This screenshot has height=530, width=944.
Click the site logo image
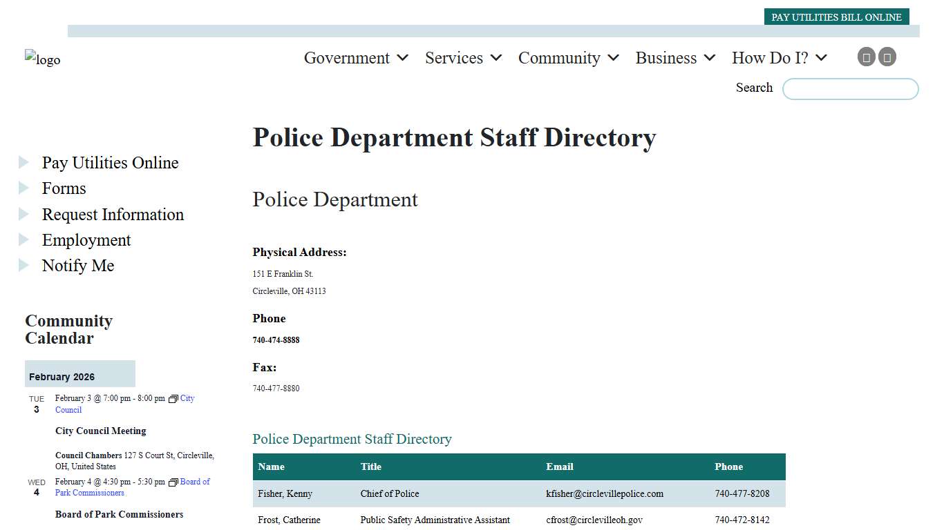pos(42,59)
